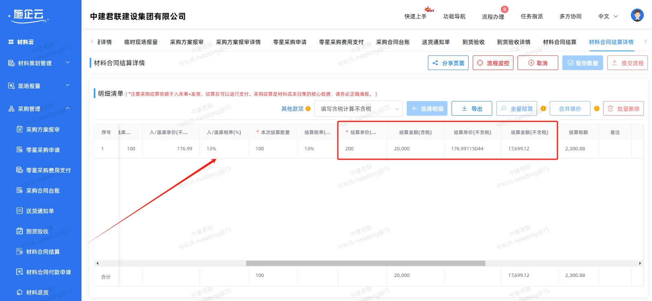Click the 材料云 grid icon

pos(11,42)
